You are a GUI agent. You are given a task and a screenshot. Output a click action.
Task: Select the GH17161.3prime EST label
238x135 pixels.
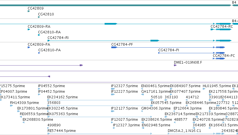(x=155, y=92)
